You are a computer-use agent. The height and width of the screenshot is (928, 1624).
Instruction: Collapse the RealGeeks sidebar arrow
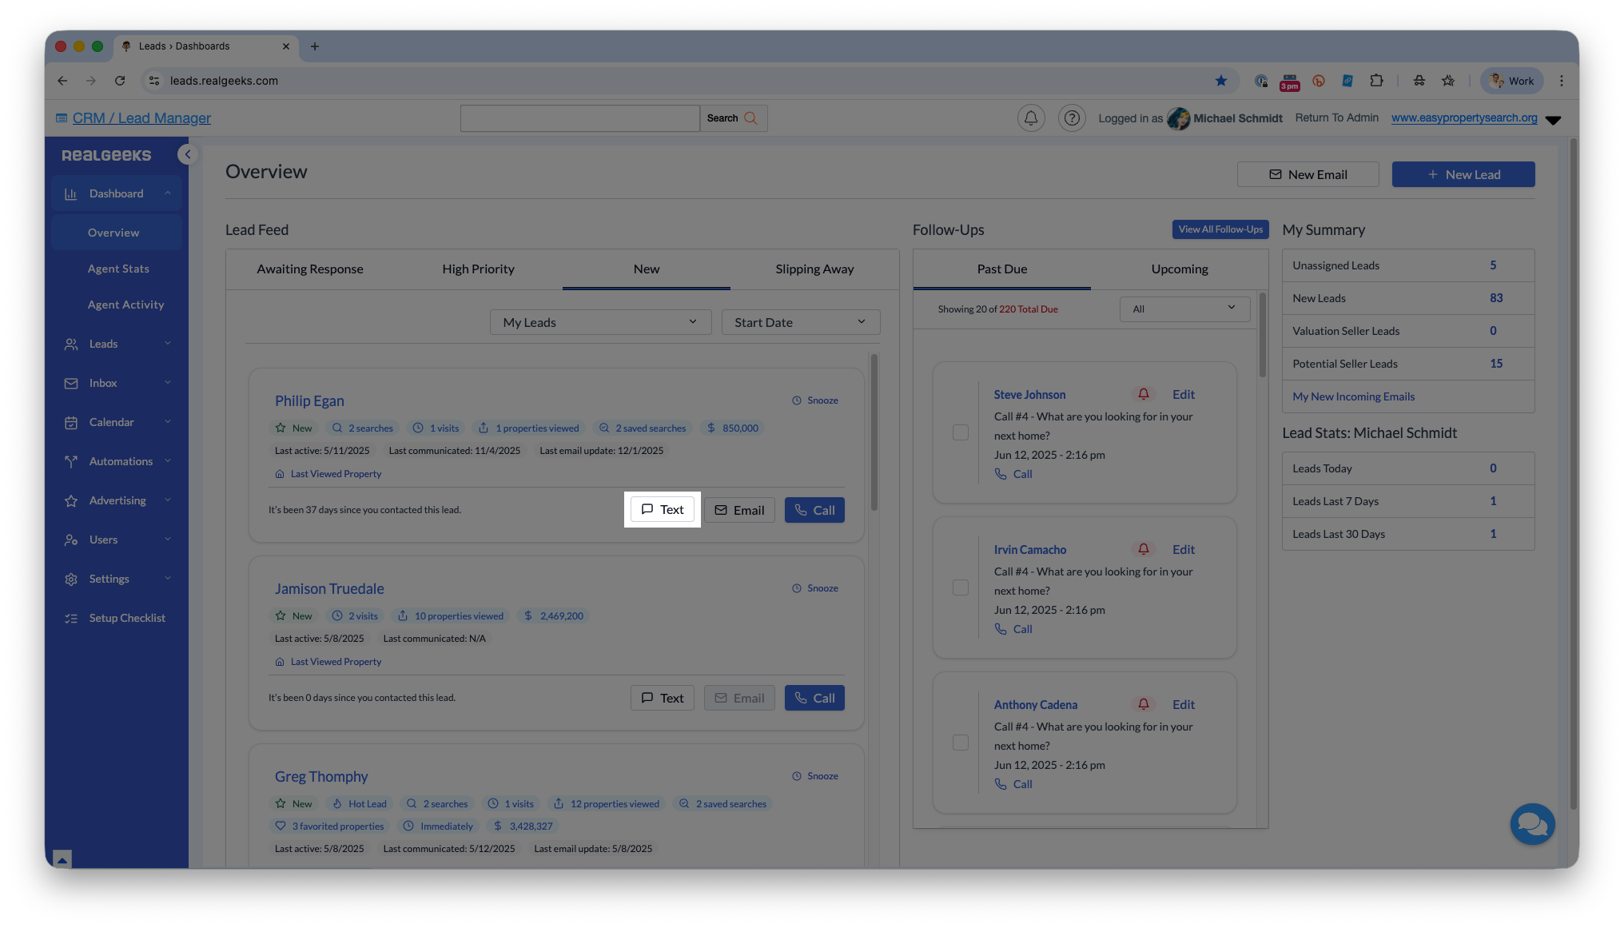tap(187, 154)
